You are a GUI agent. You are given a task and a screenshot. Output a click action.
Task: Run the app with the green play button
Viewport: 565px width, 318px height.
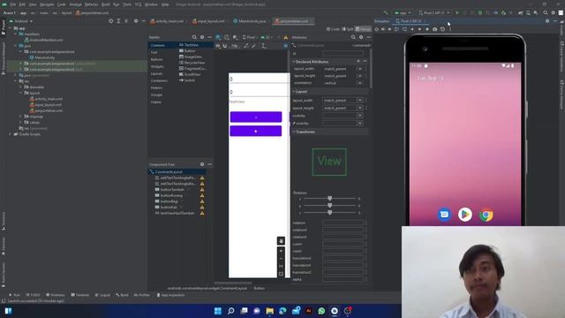point(457,12)
